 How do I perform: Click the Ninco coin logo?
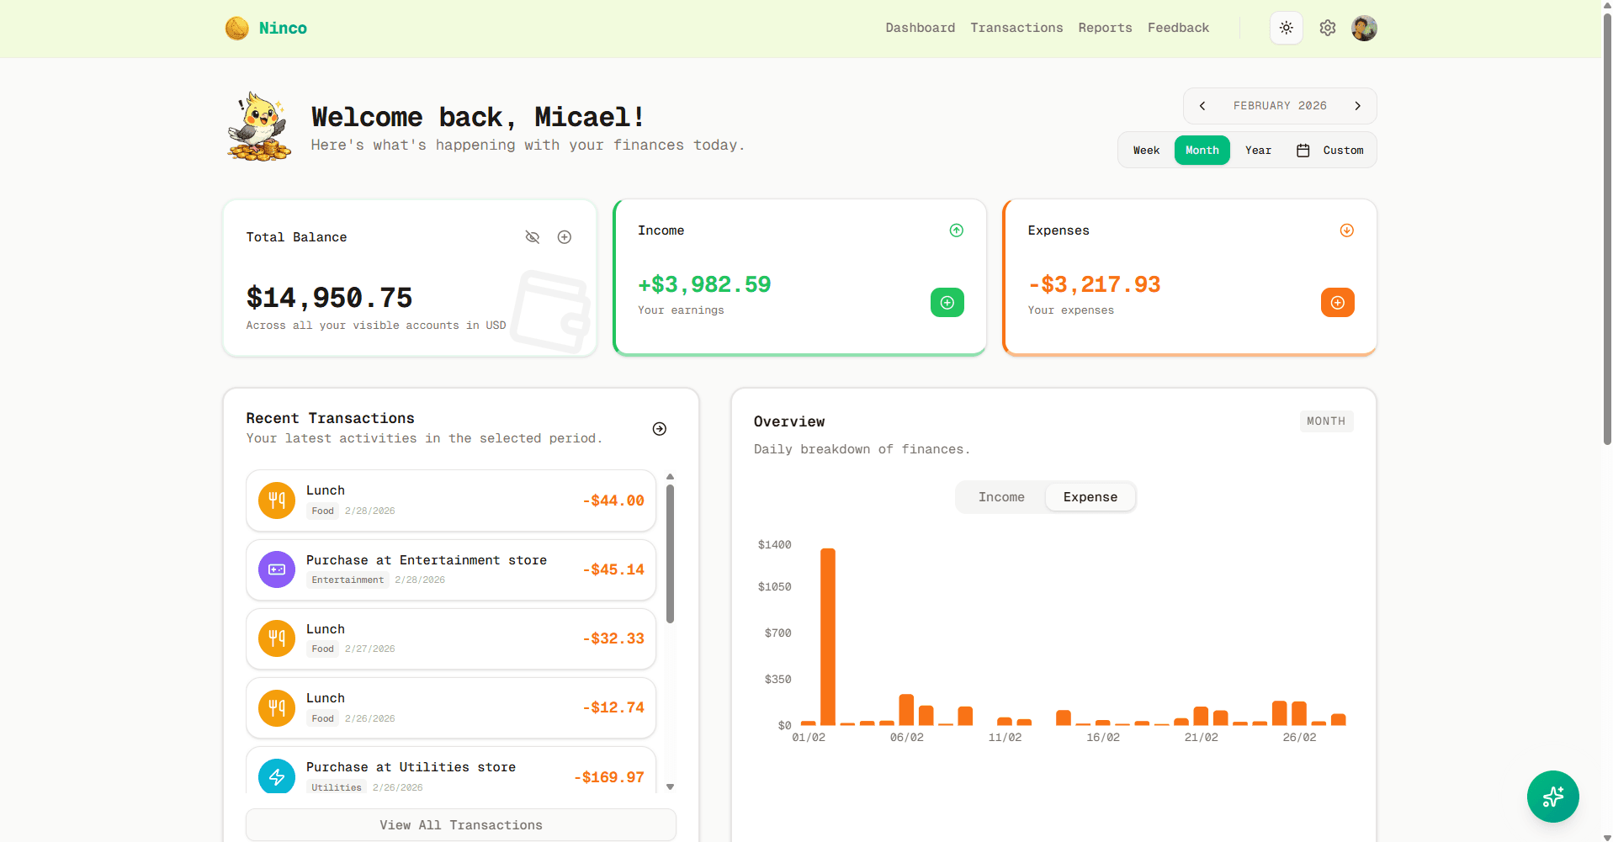tap(236, 28)
